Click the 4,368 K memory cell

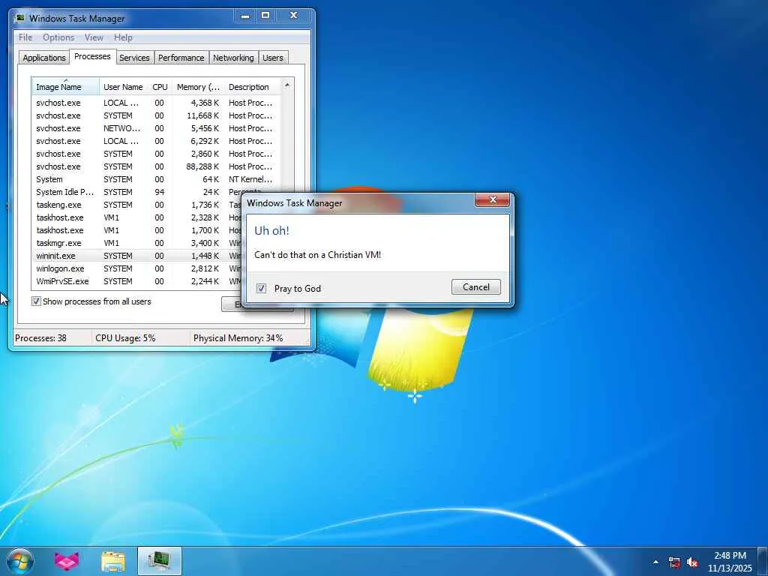205,103
